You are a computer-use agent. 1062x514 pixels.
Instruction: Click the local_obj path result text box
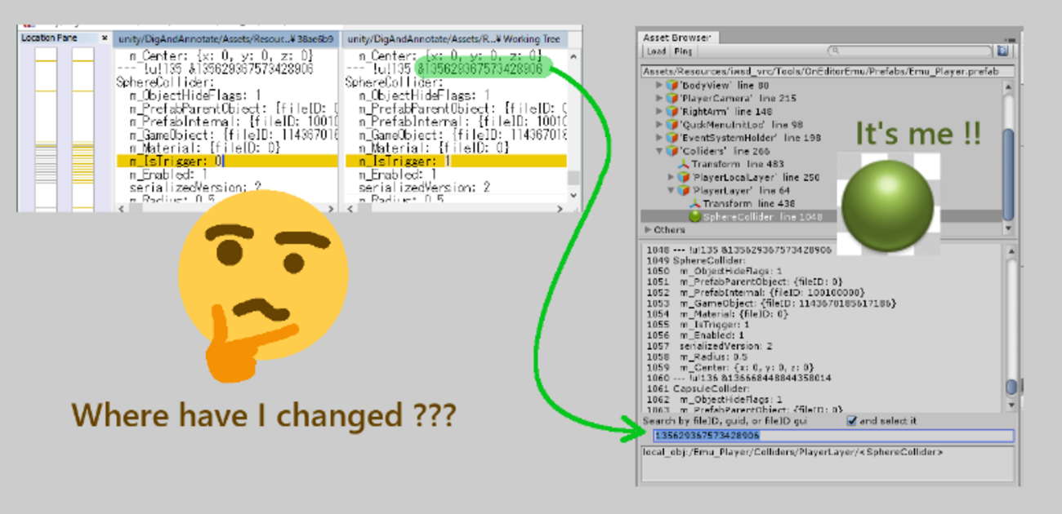click(x=828, y=463)
